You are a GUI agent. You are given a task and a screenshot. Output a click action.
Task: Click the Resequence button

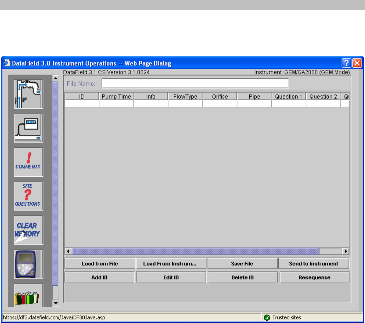(315, 277)
